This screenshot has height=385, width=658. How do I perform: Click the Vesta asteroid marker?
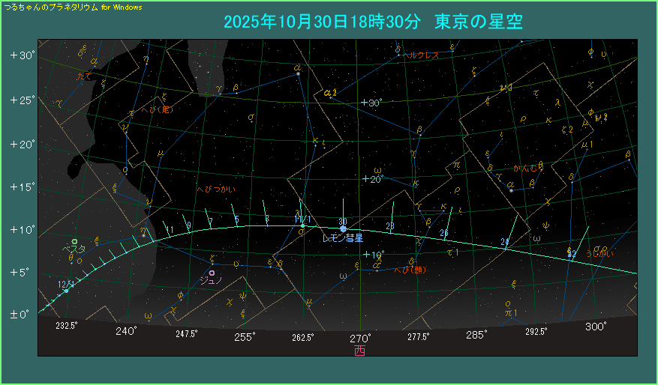pos(74,242)
